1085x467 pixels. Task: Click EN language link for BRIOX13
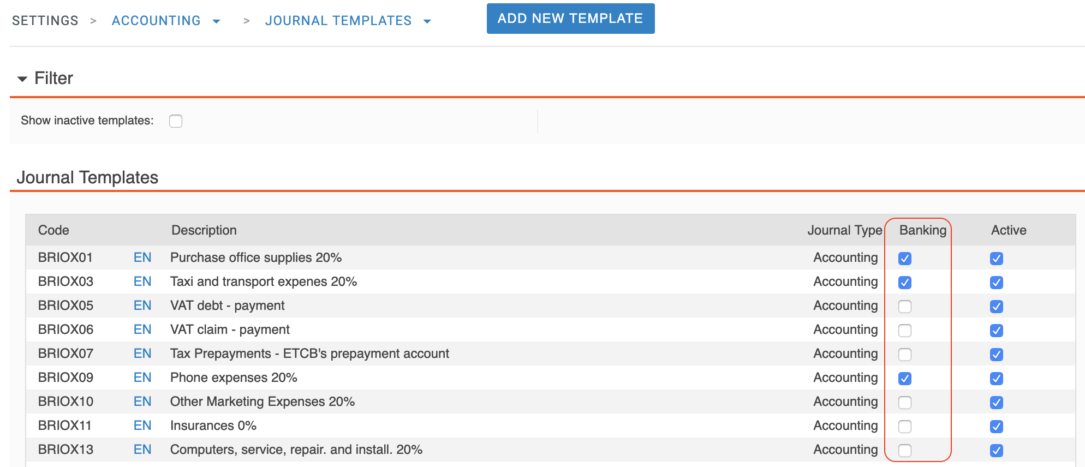[142, 450]
